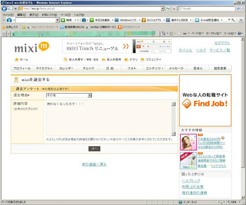Click the Google search magnifier button
This screenshot has height=205, width=246.
pos(238,9)
